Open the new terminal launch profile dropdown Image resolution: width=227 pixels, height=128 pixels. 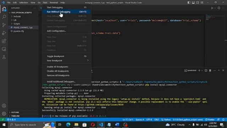pyautogui.click(x=202, y=70)
